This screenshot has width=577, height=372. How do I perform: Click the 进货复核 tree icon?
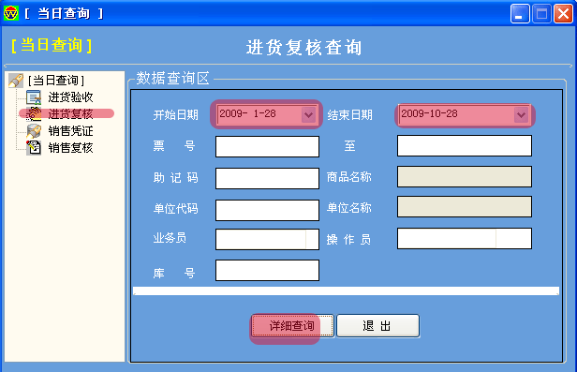[x=34, y=113]
